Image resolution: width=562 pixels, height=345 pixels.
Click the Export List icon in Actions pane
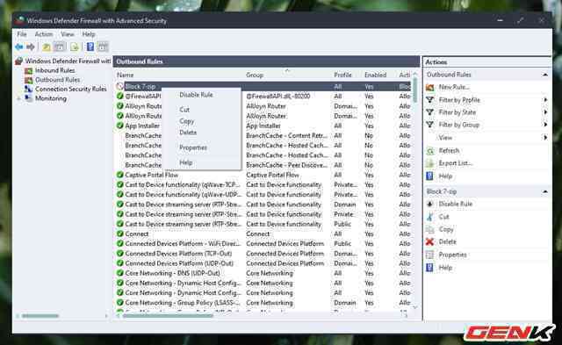coord(430,163)
